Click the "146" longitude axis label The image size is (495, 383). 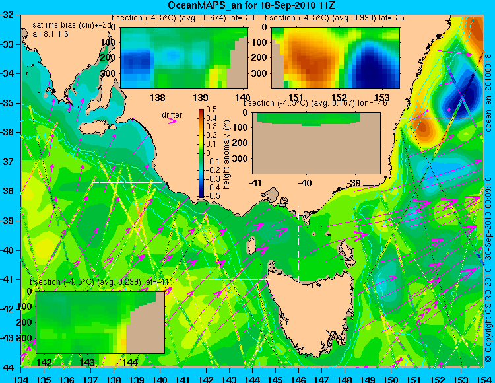[x=298, y=379]
